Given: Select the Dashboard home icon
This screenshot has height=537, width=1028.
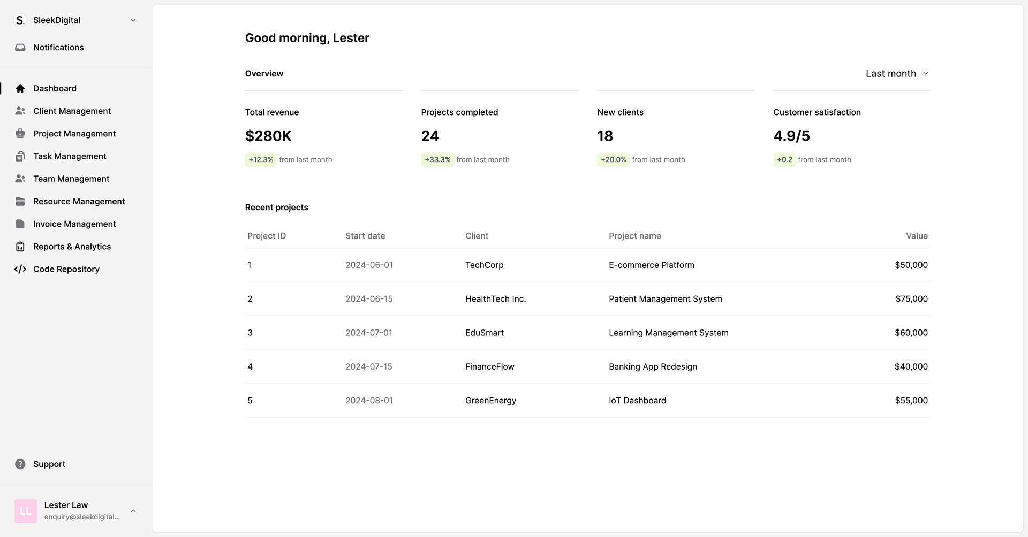Looking at the screenshot, I should pyautogui.click(x=20, y=88).
